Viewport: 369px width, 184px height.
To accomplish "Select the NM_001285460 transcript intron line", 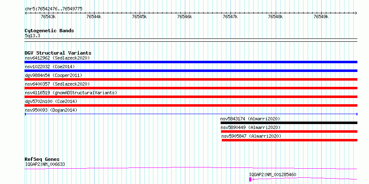I will click(x=304, y=179).
